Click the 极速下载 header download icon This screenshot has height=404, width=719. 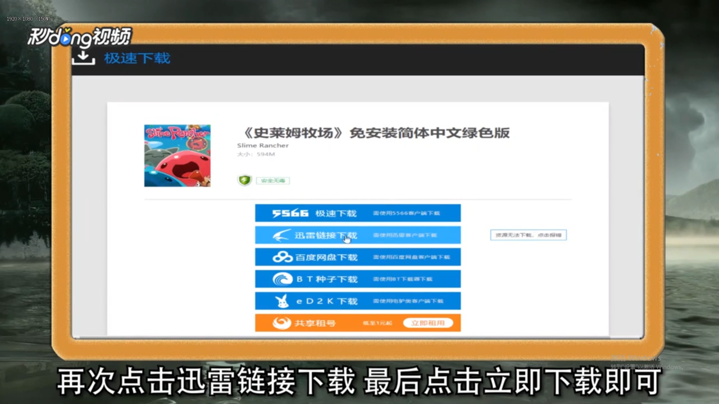[84, 58]
